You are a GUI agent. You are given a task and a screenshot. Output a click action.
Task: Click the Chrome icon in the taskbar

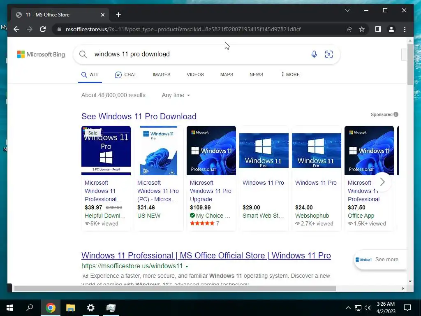pos(51,308)
